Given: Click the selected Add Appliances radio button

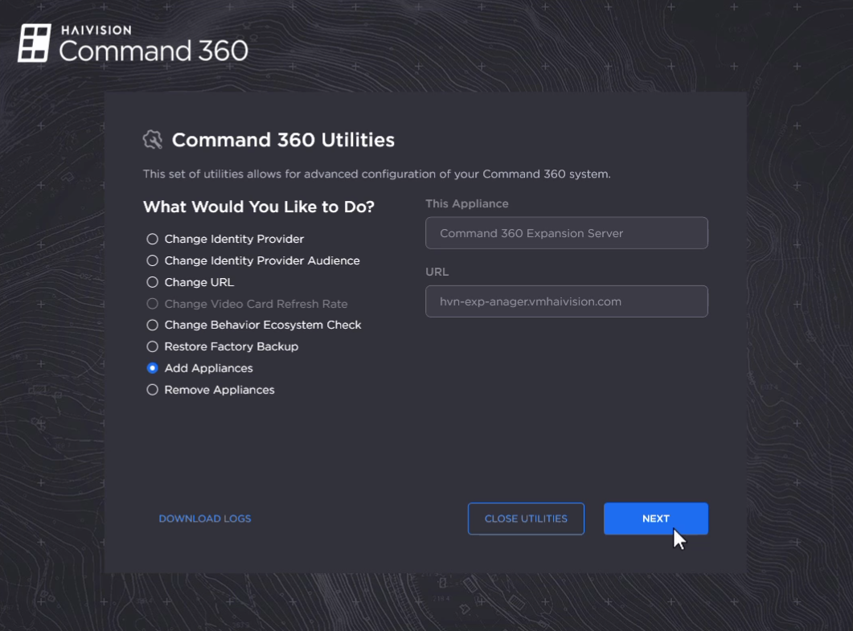Looking at the screenshot, I should tap(152, 368).
